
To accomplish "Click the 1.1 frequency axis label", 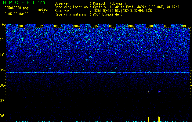I will pos(2,40).
